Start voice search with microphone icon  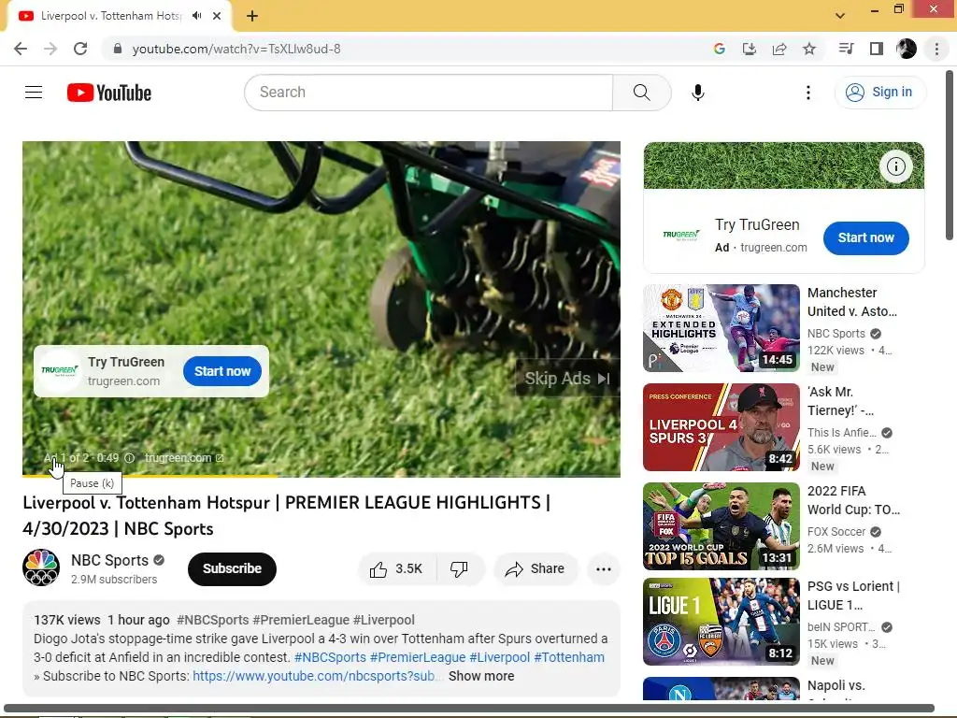698,93
